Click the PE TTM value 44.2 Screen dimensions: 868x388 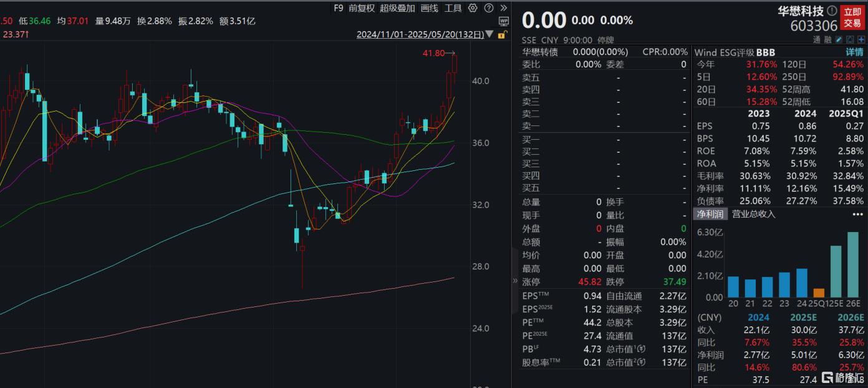click(x=592, y=323)
